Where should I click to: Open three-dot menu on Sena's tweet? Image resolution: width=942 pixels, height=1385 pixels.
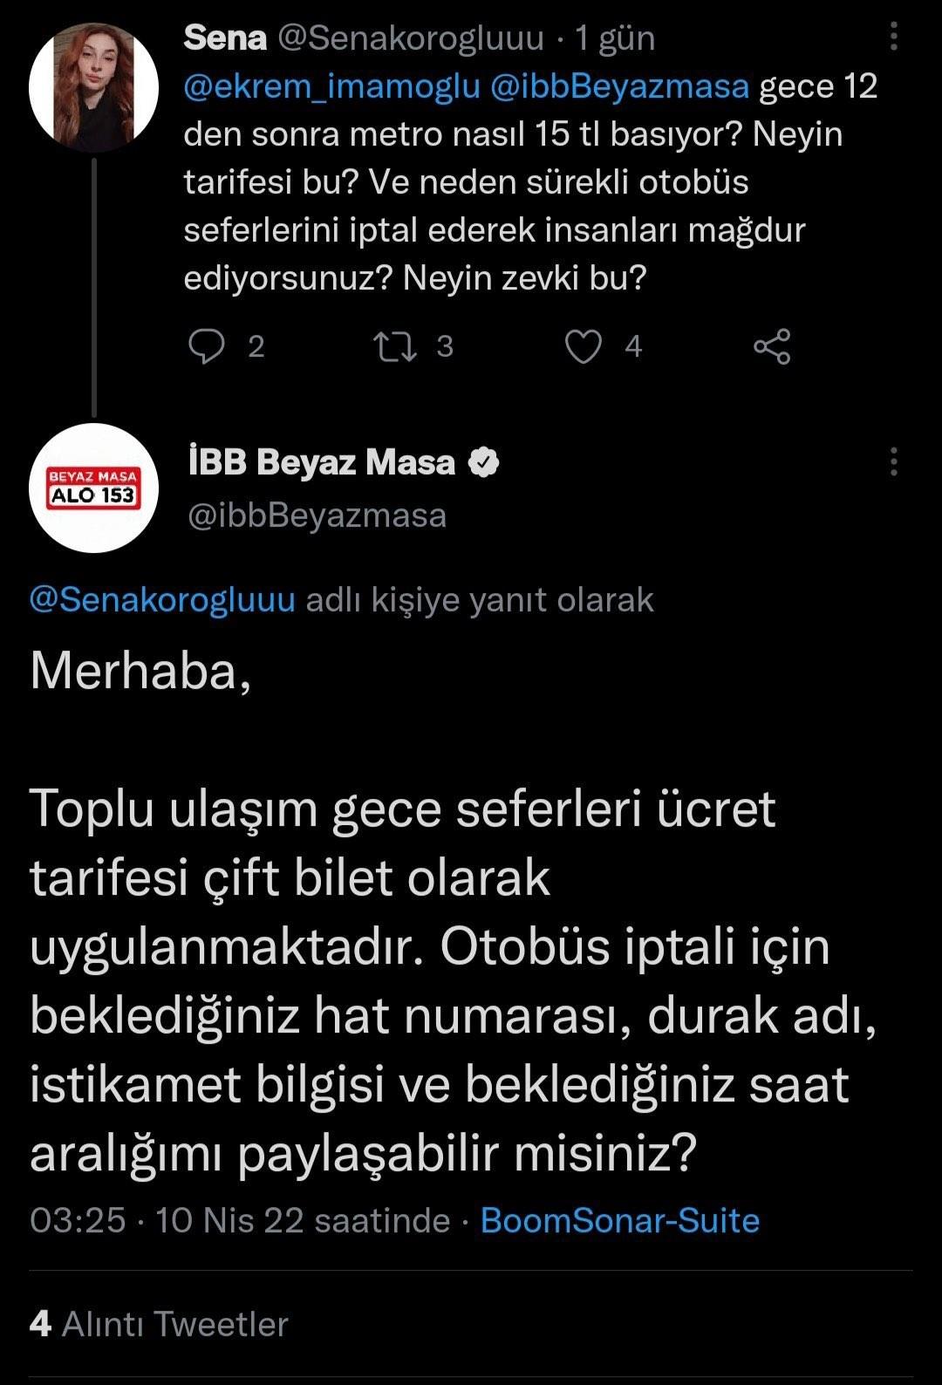[893, 37]
